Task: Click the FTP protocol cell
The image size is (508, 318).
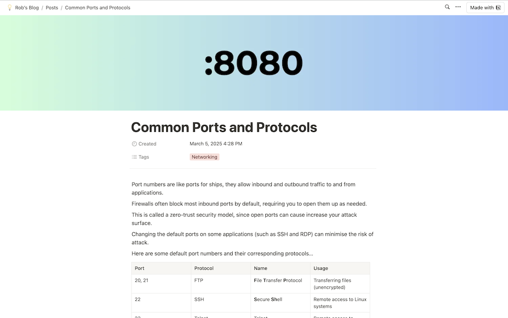Action: point(199,280)
